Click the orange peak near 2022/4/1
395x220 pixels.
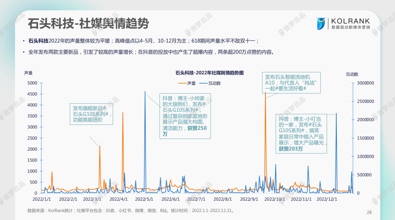[x=123, y=151]
